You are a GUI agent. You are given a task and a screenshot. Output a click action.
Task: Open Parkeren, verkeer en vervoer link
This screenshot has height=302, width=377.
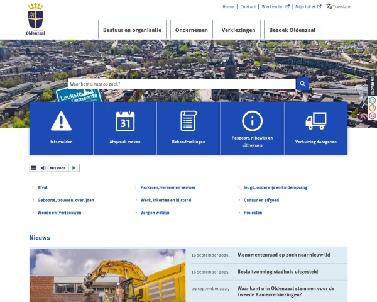(168, 187)
